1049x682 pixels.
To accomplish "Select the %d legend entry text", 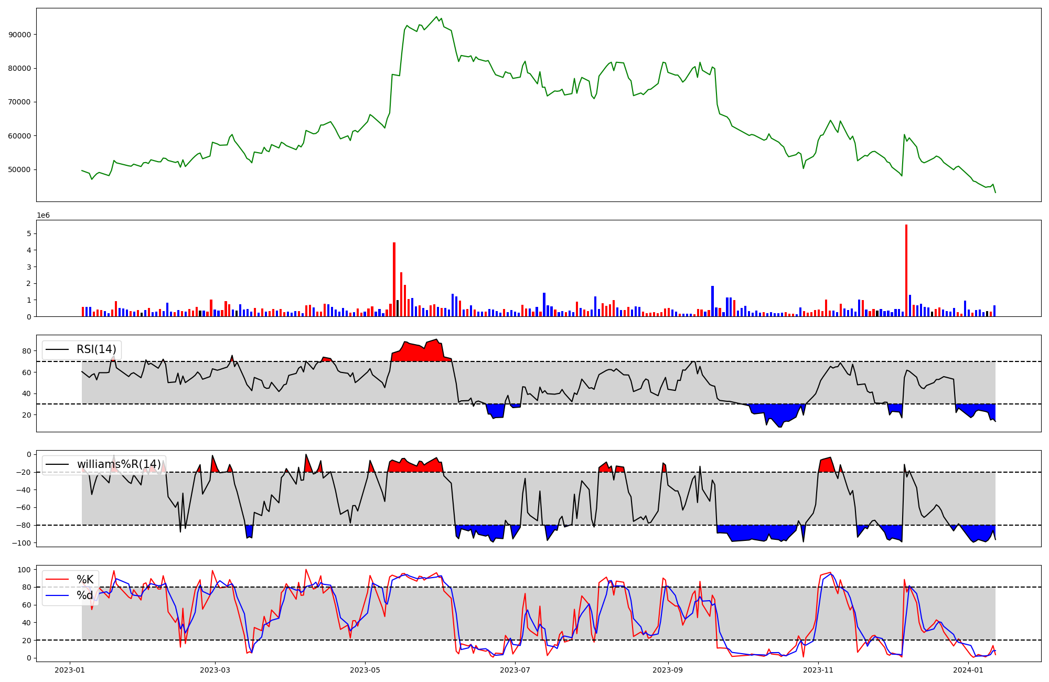I will (x=85, y=595).
